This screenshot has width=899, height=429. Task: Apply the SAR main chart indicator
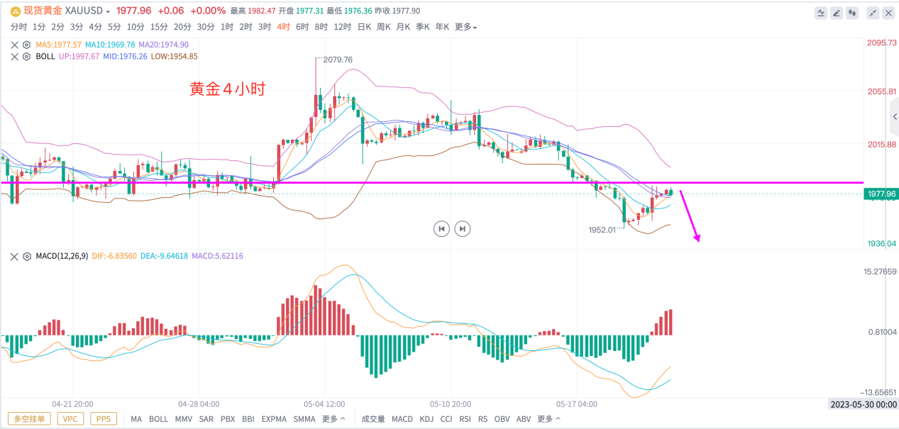coord(206,419)
